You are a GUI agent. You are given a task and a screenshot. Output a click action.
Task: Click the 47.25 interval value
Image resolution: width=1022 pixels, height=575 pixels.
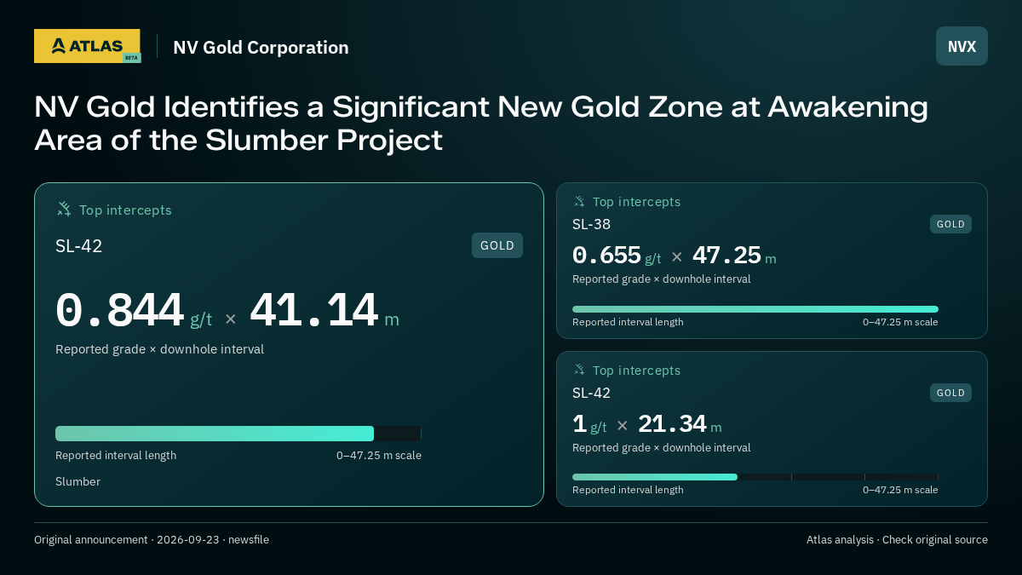[726, 256]
